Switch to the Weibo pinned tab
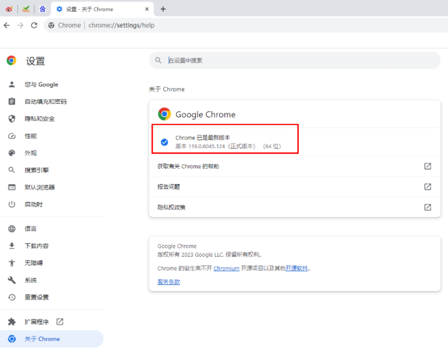Viewport: 448px width, 354px height. coord(9,9)
